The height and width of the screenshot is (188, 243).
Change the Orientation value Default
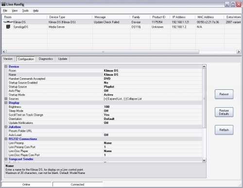point(153,119)
